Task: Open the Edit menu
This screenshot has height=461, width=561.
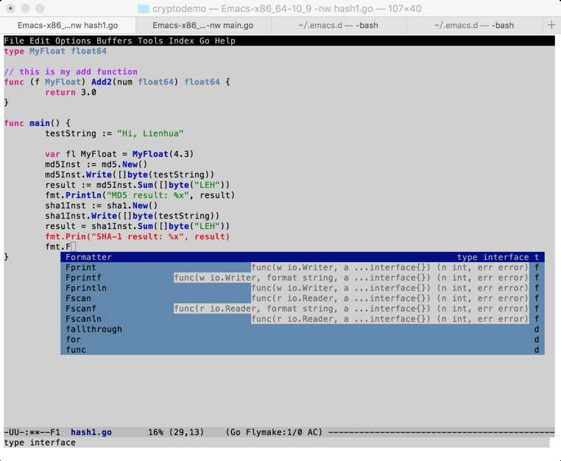Action: 39,41
